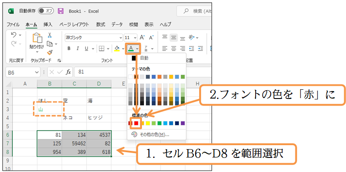Click the Format Painter brush icon

[50, 53]
